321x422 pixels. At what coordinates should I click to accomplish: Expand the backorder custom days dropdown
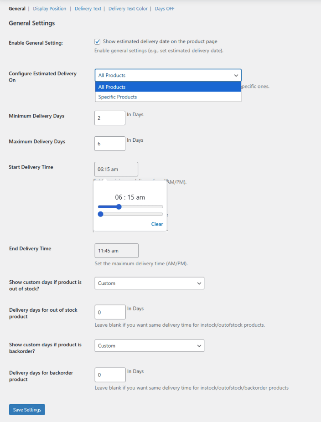click(149, 345)
